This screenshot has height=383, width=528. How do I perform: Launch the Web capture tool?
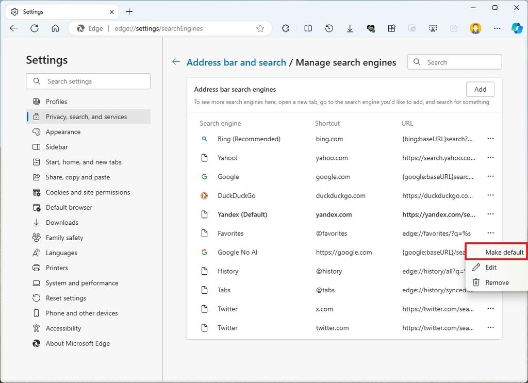(433, 28)
